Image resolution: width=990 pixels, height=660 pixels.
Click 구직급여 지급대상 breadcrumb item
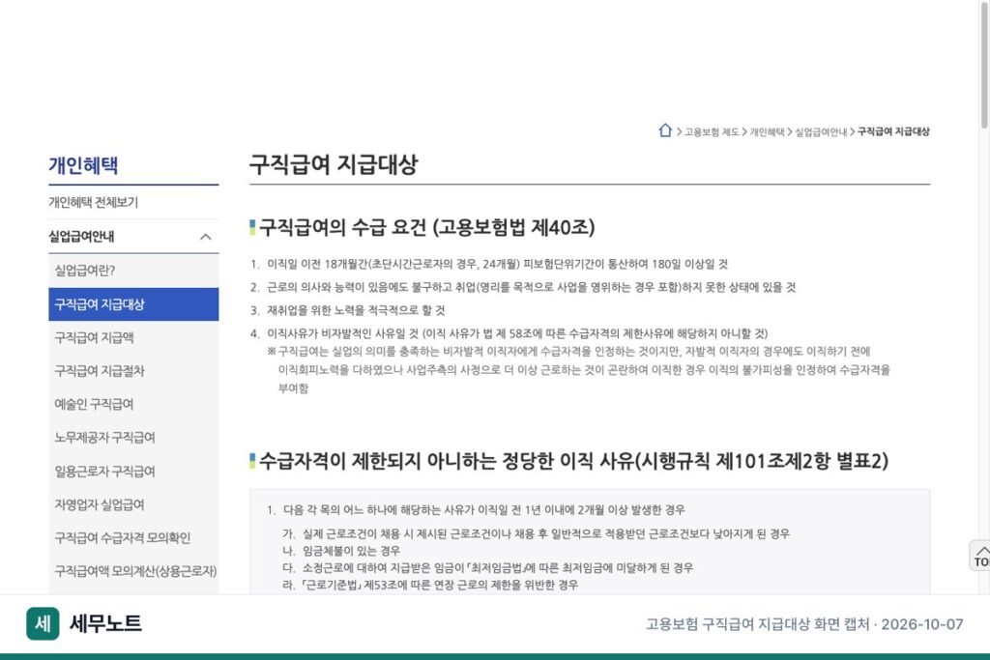tap(893, 131)
